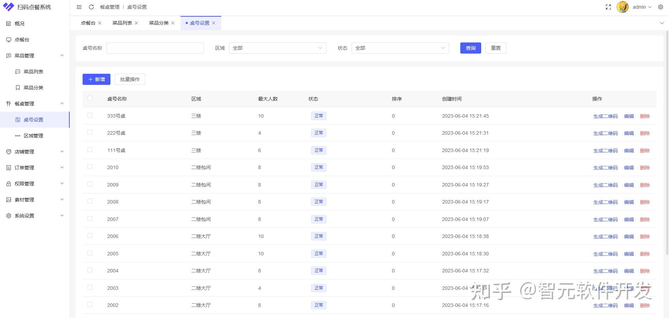Screen dimensions: 669x318
Task: Switch to the 菜品列表 tab
Action: point(122,23)
